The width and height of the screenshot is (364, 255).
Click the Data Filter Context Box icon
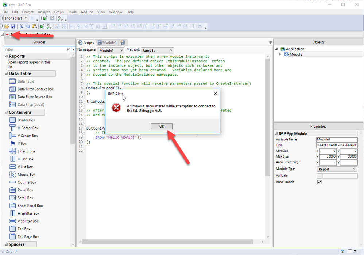12,89
